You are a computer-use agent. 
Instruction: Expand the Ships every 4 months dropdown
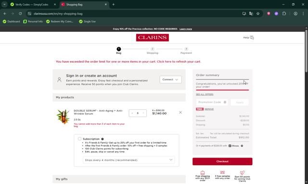pos(128,160)
